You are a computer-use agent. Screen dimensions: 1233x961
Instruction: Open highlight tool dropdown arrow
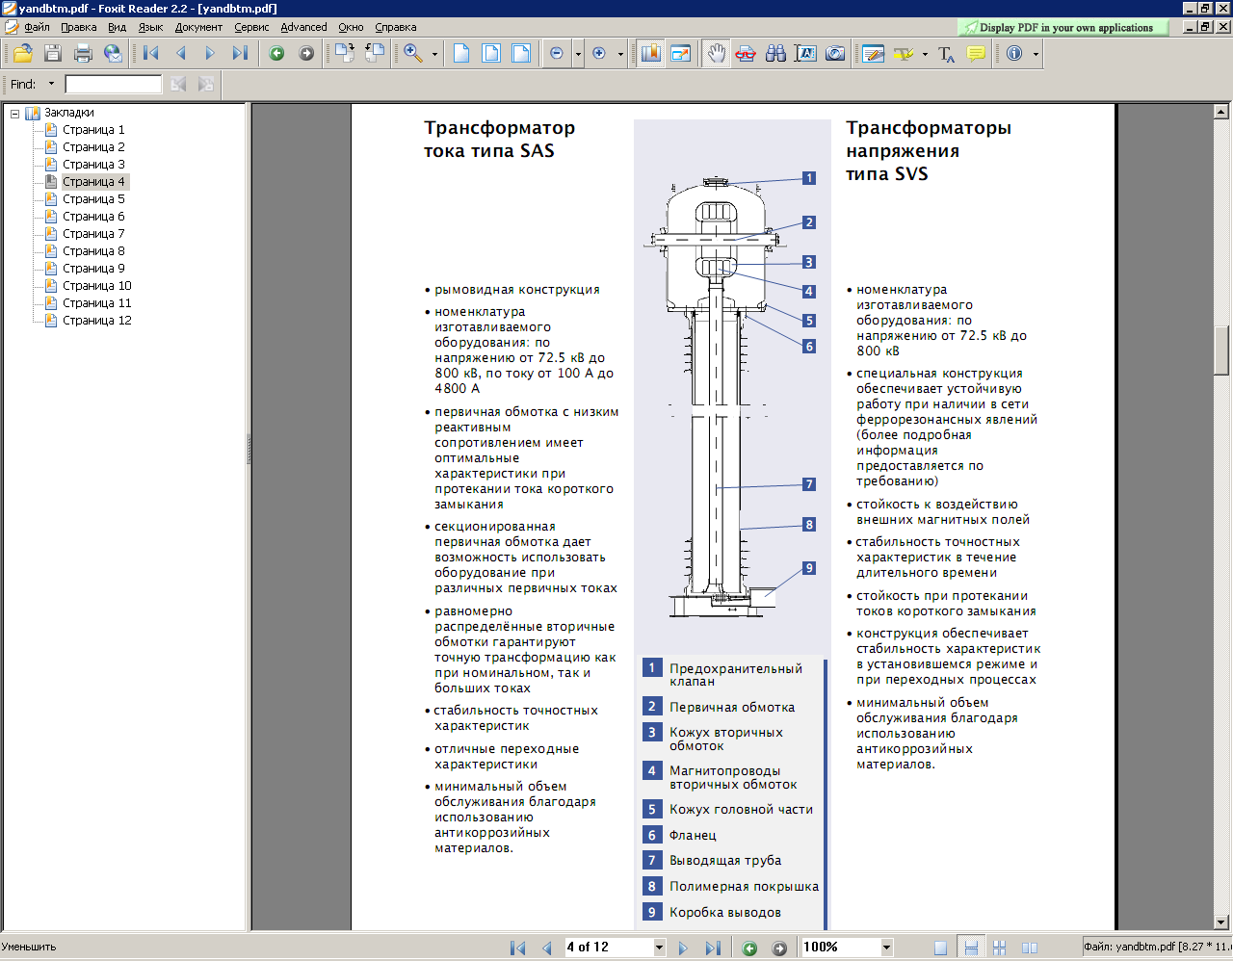(925, 54)
